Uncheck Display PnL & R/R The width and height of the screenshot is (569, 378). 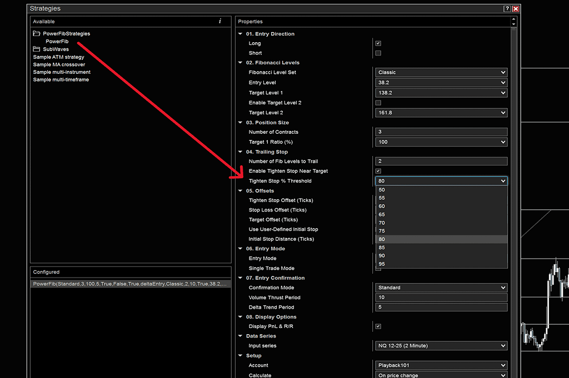click(x=378, y=326)
